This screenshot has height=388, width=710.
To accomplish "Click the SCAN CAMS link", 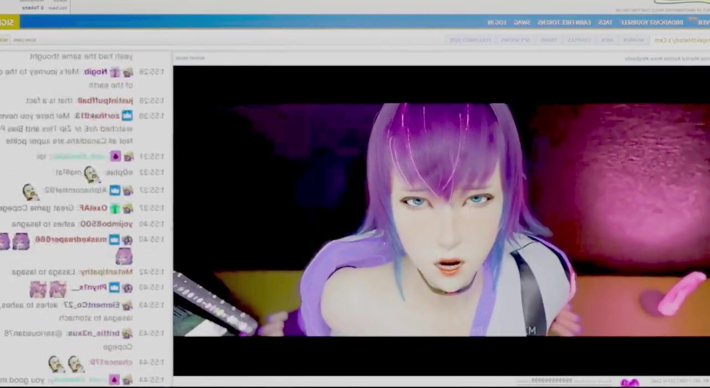I will [24, 40].
